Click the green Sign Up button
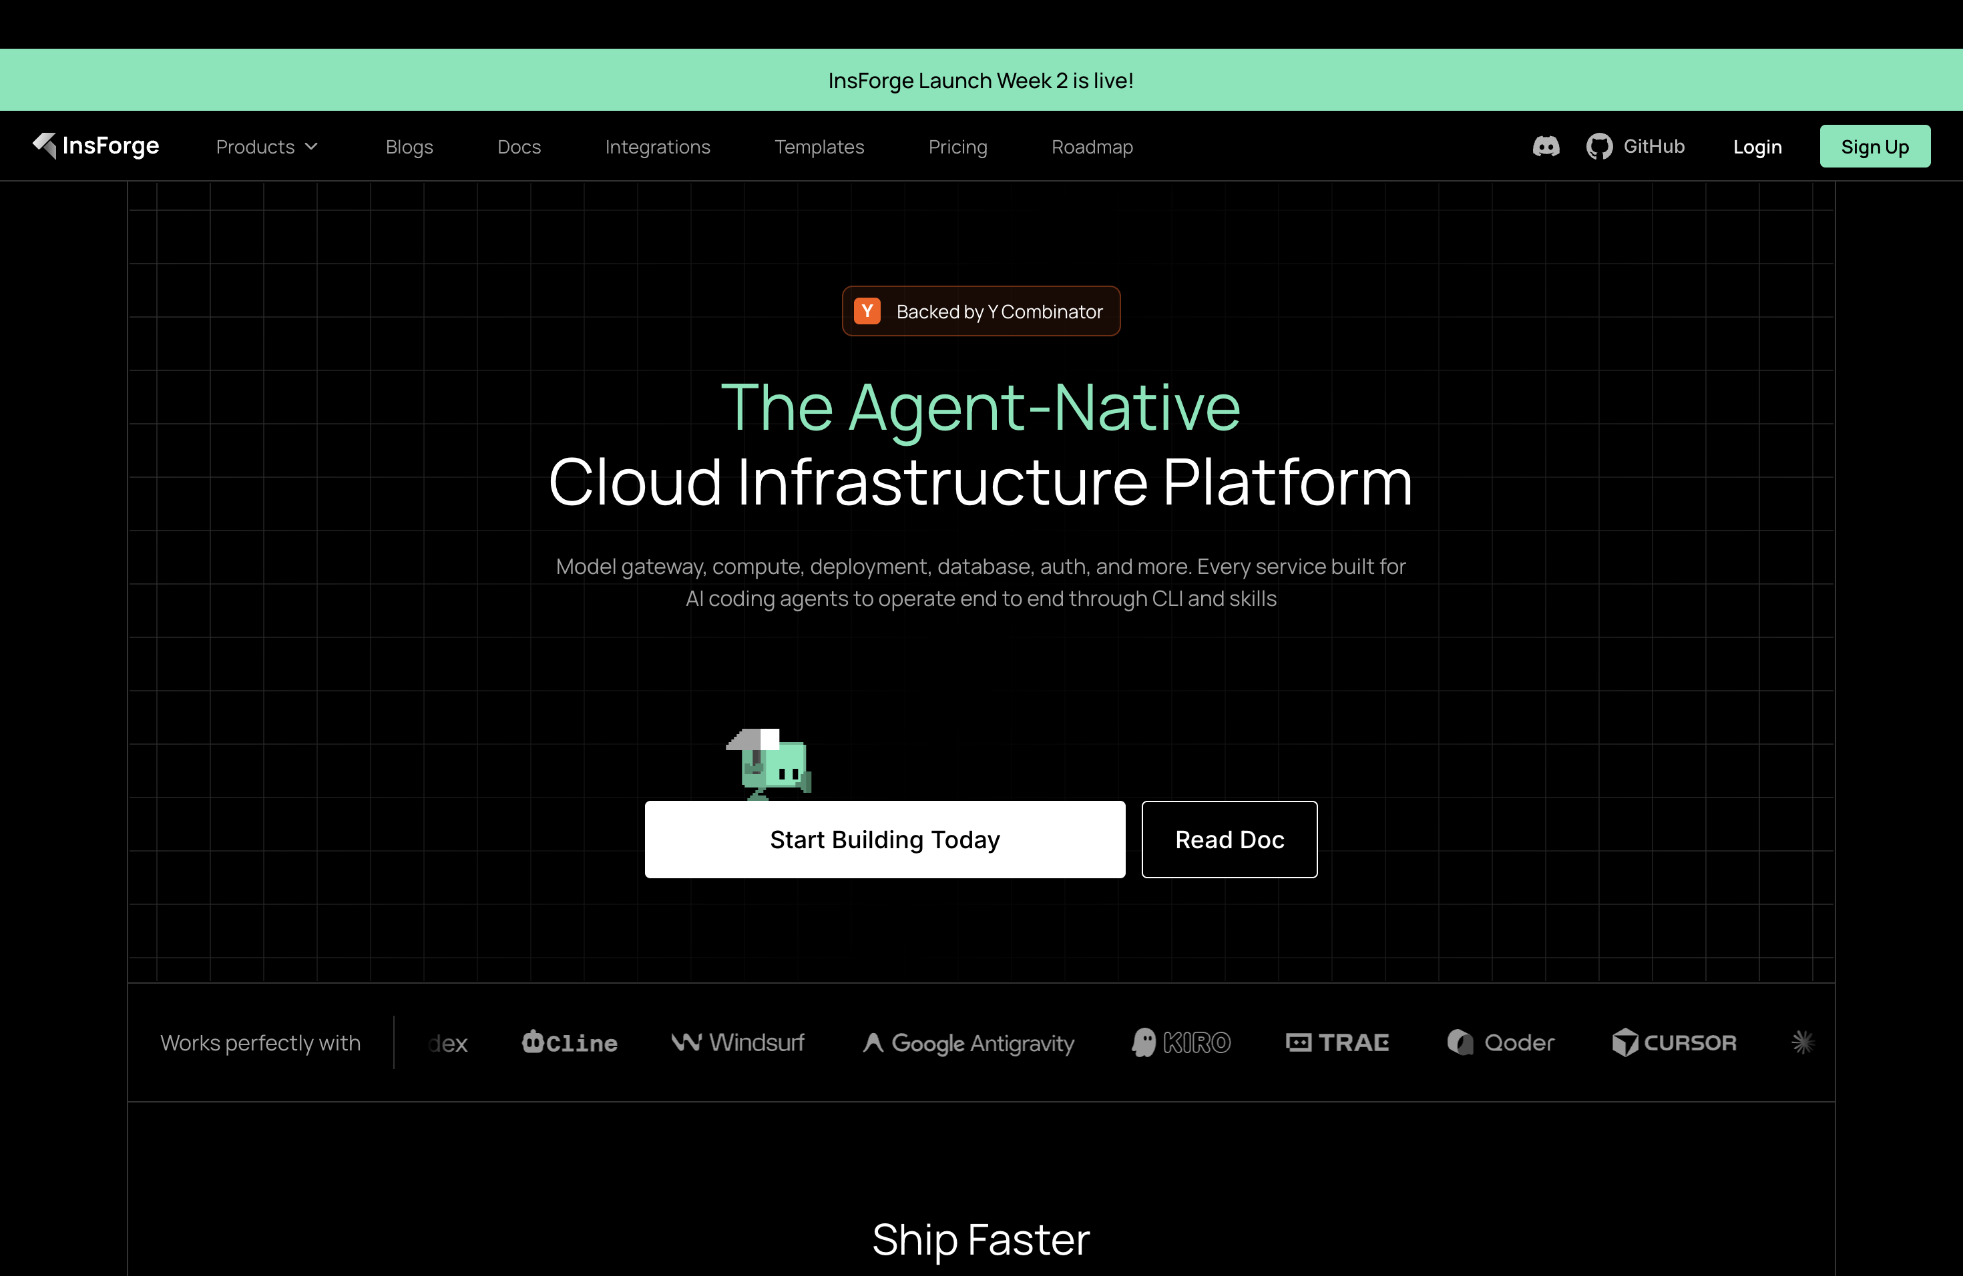The width and height of the screenshot is (1963, 1276). click(1875, 147)
